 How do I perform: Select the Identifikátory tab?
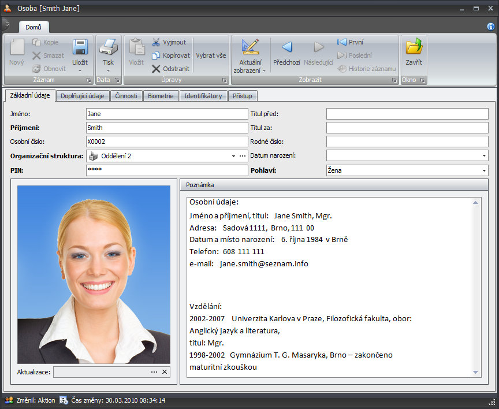tap(203, 96)
